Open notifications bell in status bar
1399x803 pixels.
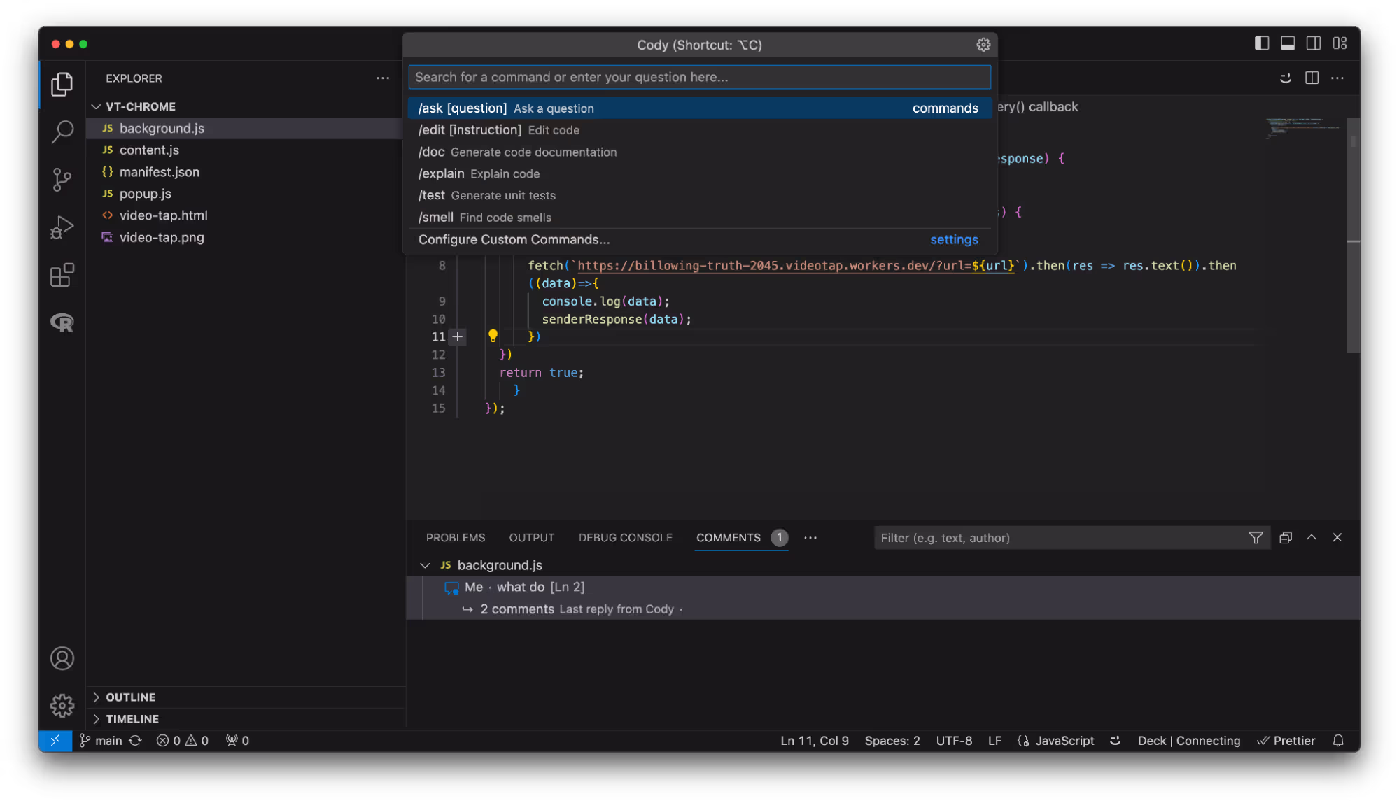coord(1337,740)
